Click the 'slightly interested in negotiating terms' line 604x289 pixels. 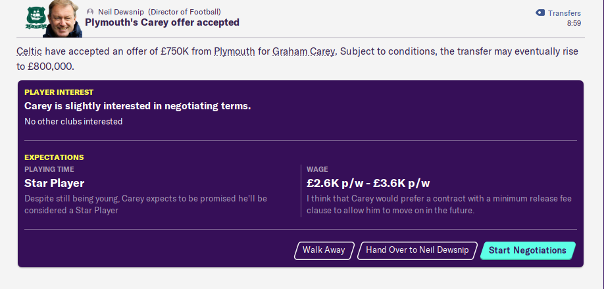point(138,106)
